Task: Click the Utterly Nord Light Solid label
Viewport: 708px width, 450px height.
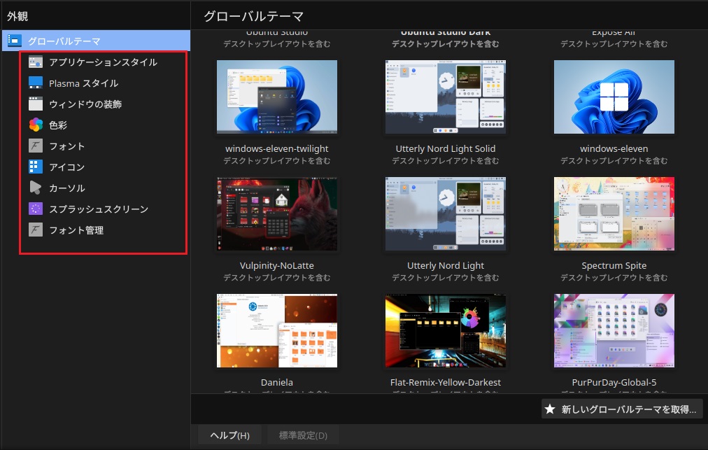Action: 445,148
